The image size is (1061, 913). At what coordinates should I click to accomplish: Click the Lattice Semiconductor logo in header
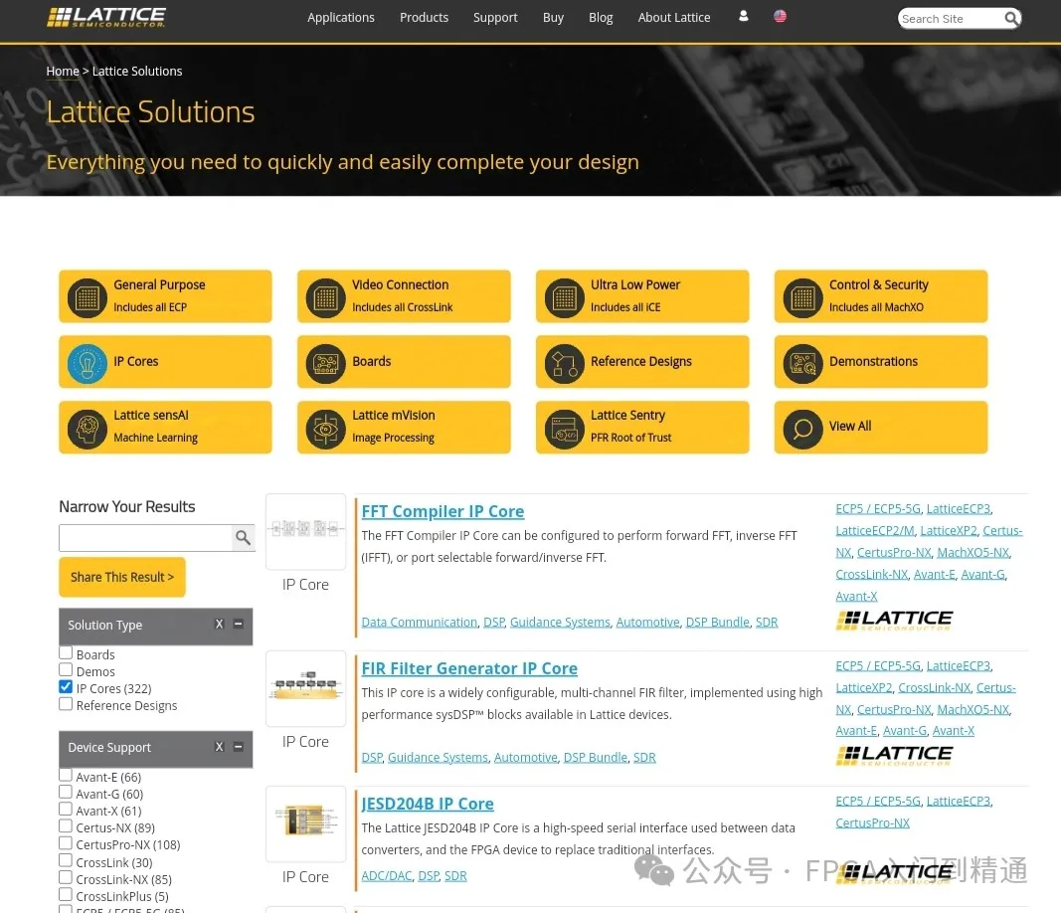[106, 17]
